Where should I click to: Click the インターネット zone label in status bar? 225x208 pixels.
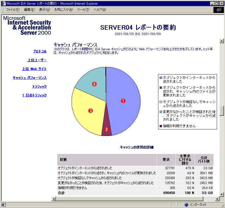tap(198, 204)
